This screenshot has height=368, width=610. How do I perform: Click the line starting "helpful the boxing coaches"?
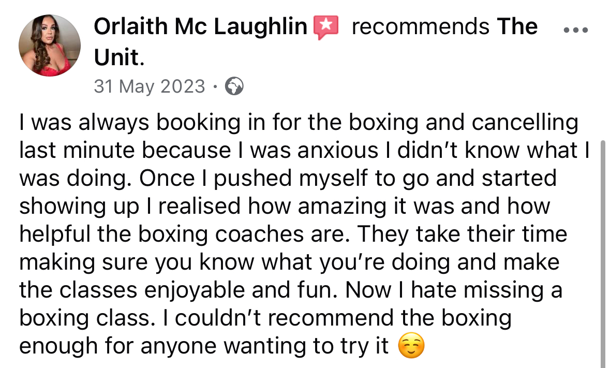293,234
